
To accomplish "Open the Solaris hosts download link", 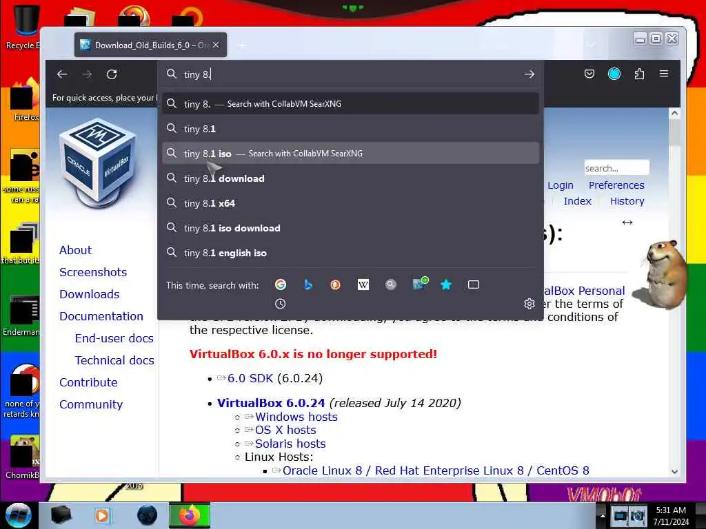I will click(290, 444).
